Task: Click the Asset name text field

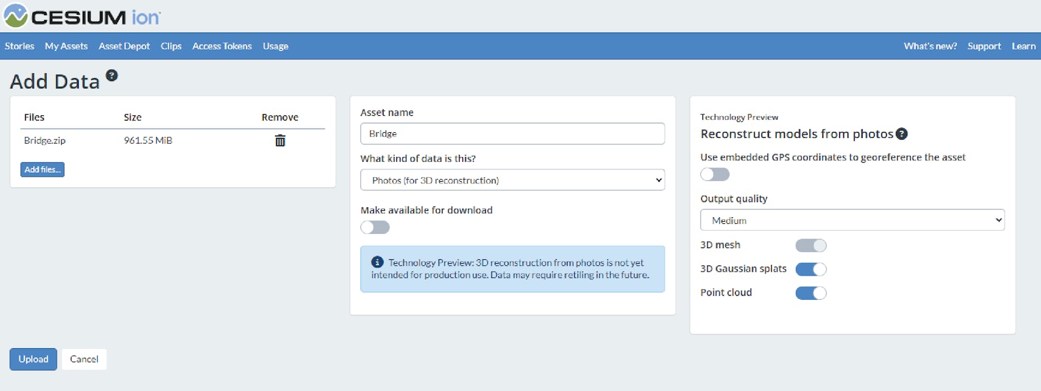Action: tap(512, 134)
